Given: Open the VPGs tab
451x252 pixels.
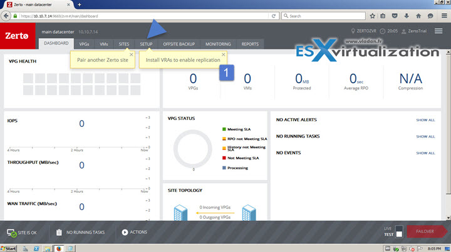Looking at the screenshot, I should pyautogui.click(x=85, y=44).
